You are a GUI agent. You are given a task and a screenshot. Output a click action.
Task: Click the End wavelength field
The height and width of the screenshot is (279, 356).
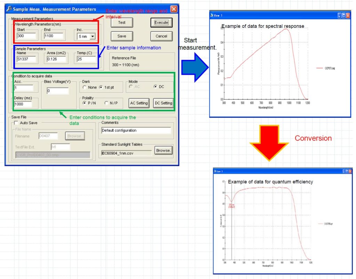point(54,36)
